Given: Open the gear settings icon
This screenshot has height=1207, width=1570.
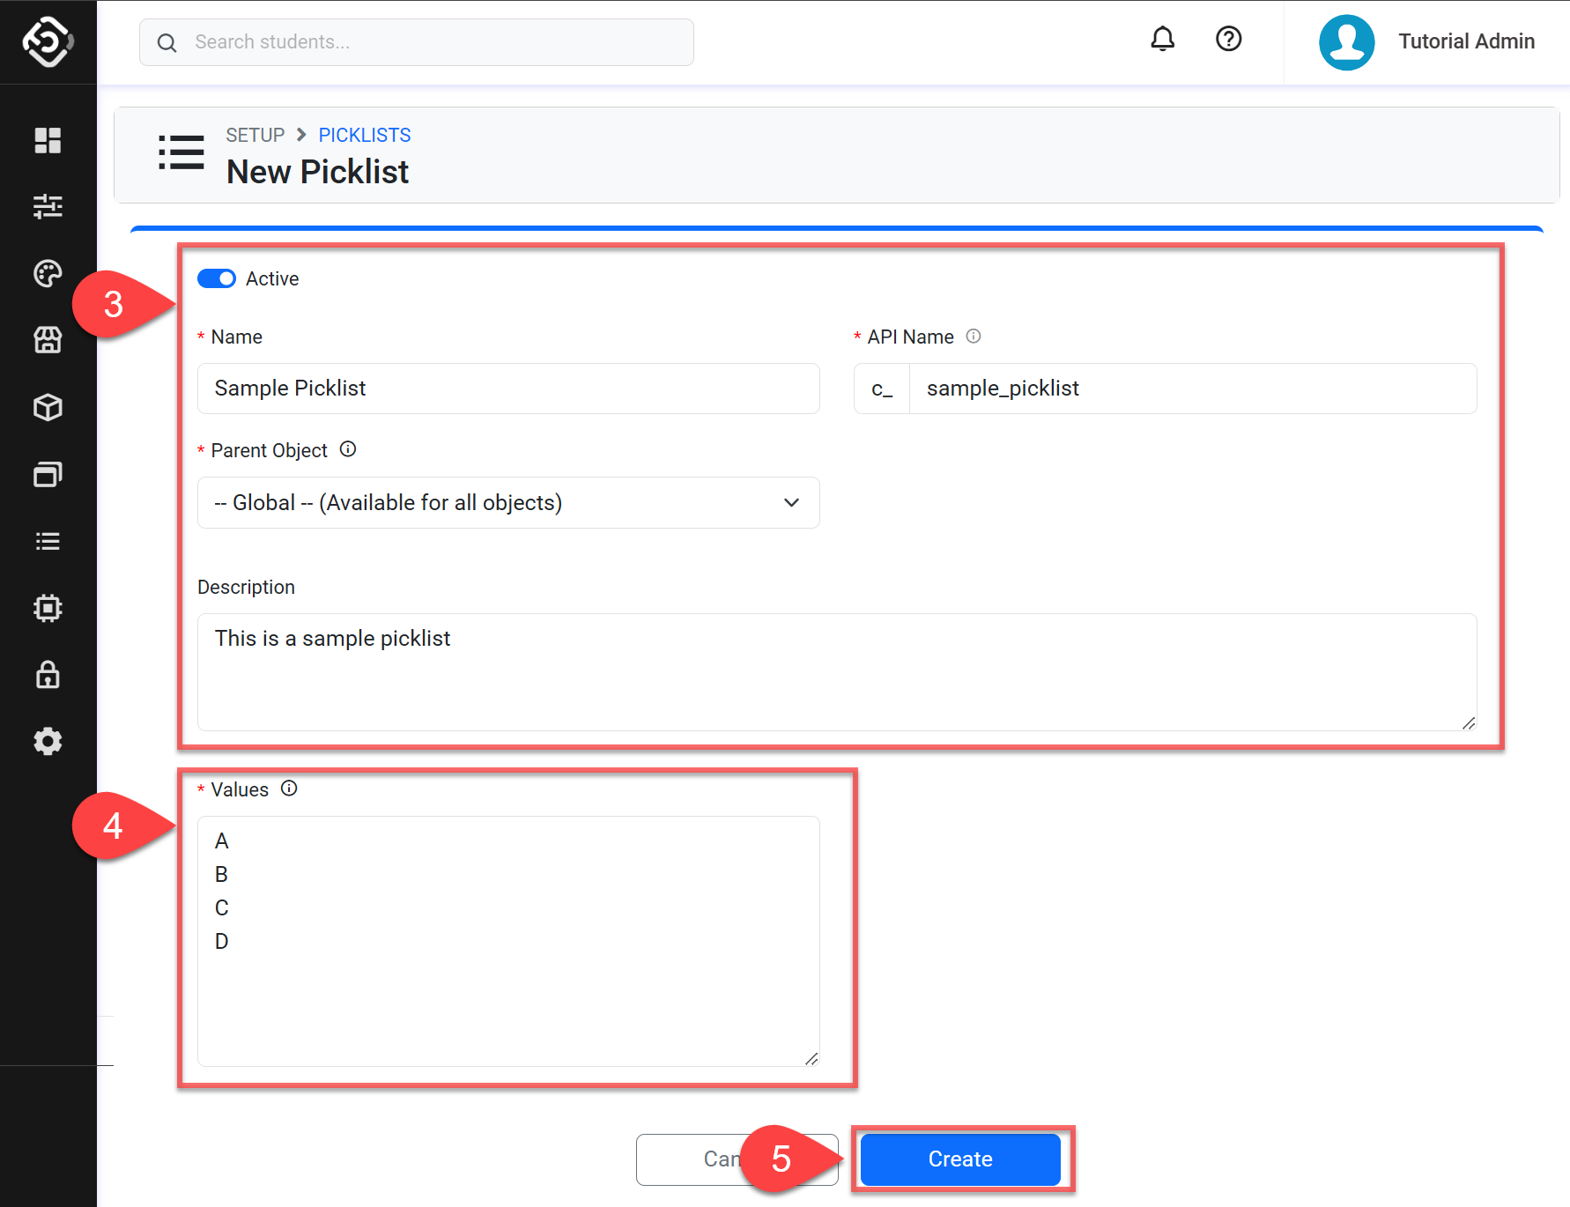Looking at the screenshot, I should point(48,741).
